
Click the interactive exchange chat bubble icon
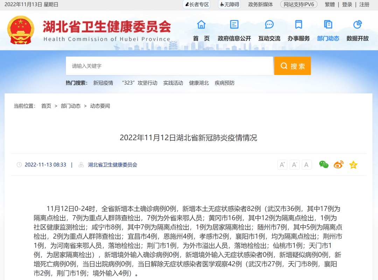tap(269, 25)
